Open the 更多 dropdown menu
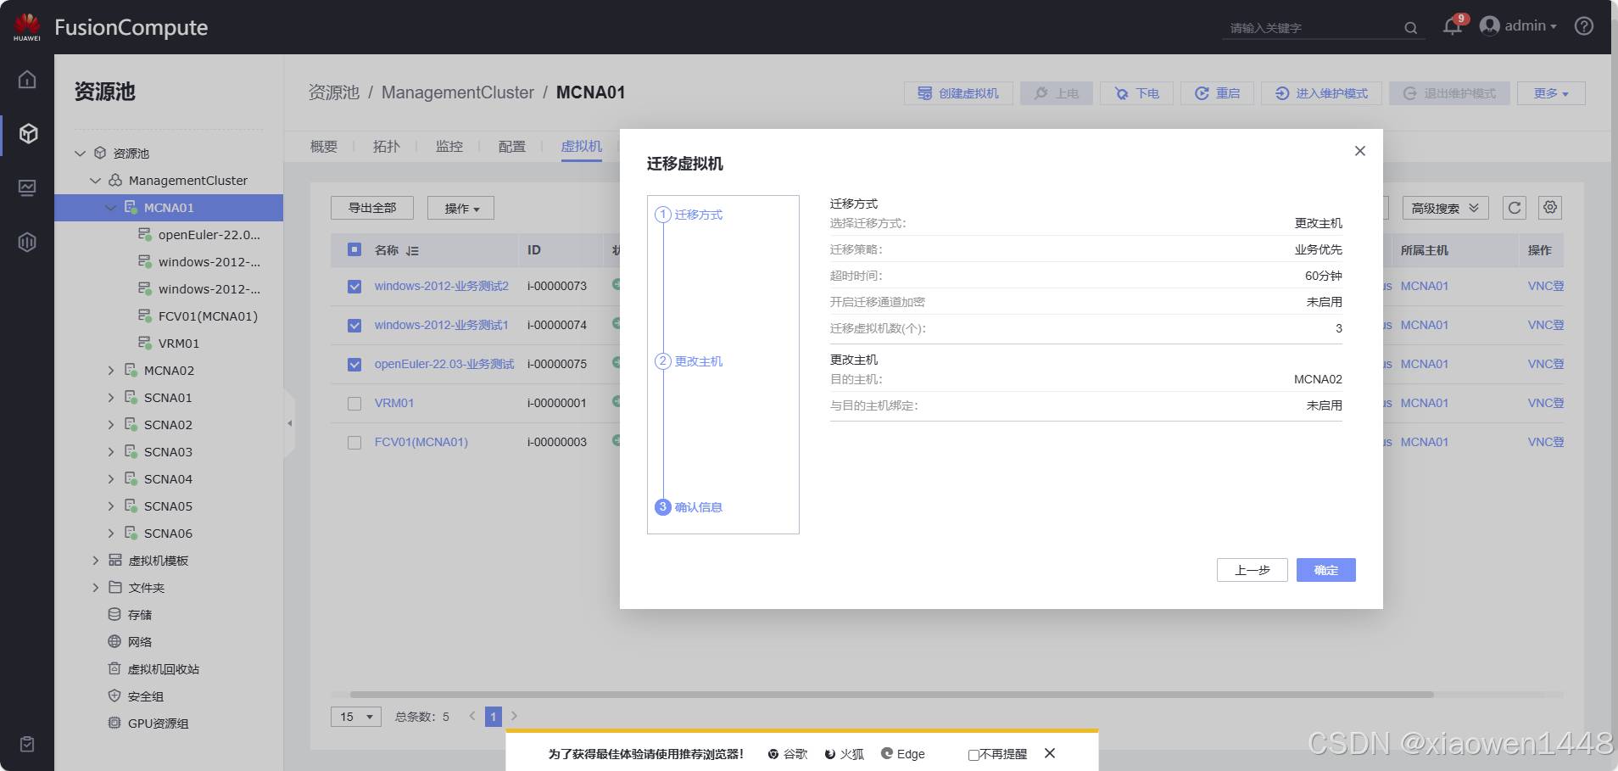 (x=1550, y=93)
